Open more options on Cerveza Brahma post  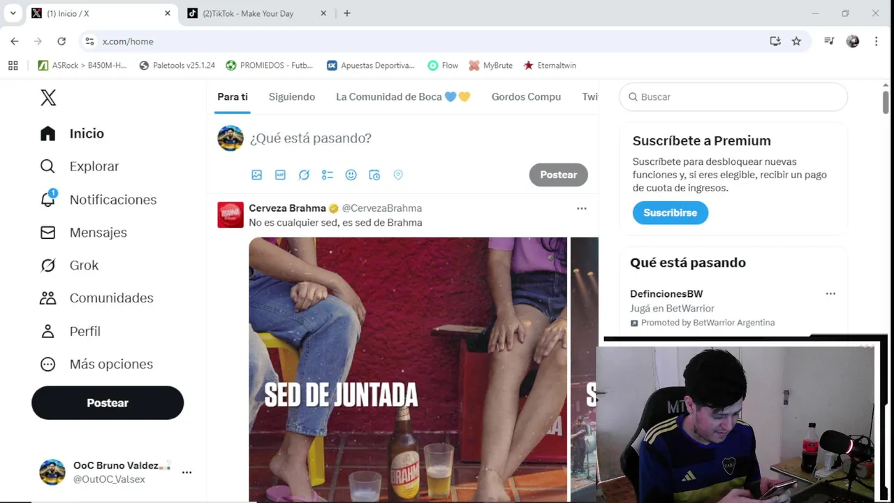[x=582, y=208]
